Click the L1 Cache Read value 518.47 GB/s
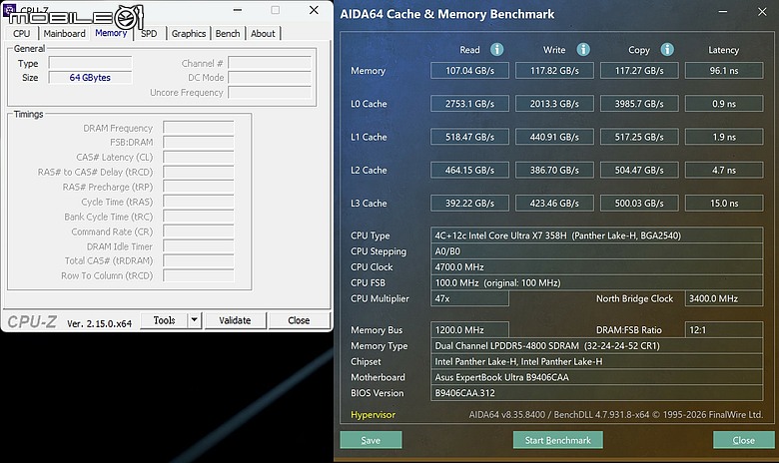The height and width of the screenshot is (463, 779). pos(469,137)
